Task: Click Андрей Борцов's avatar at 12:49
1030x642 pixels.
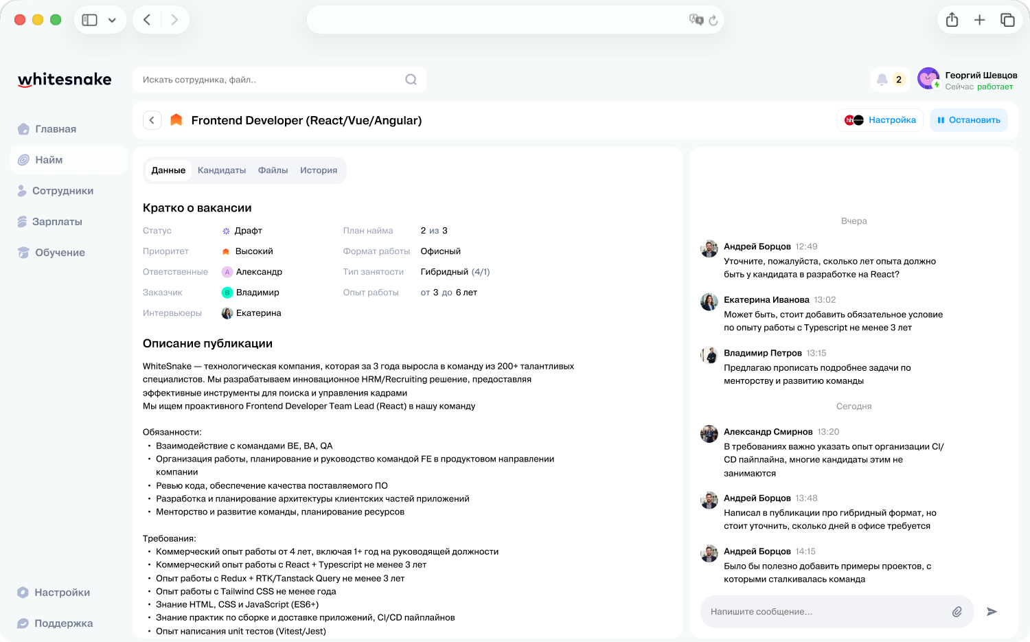Action: (709, 248)
